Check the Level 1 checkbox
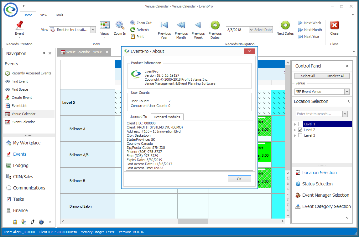359x237 pixels. [x=300, y=124]
